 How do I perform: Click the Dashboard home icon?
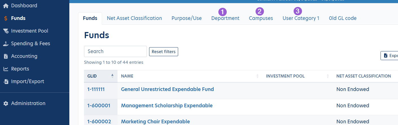coord(6,6)
